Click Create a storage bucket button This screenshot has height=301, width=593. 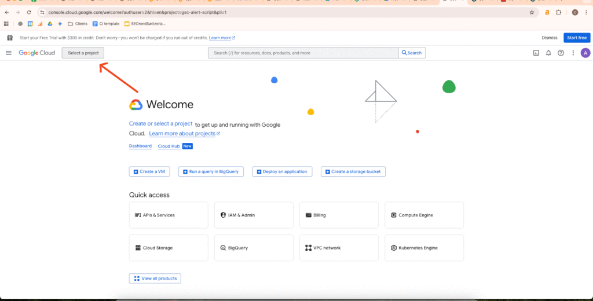tap(353, 172)
